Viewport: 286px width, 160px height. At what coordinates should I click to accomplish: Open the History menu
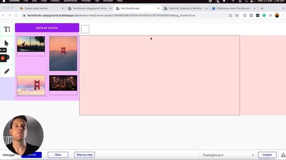(x=55, y=1)
